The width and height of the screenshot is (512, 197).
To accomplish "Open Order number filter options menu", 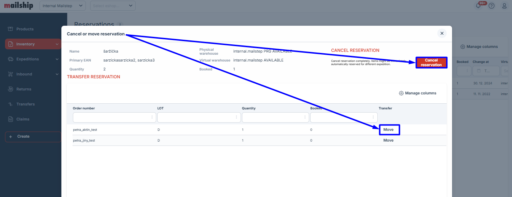I will (152, 117).
